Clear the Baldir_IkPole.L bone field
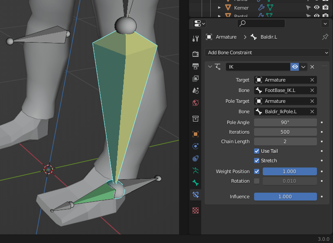 (x=312, y=112)
